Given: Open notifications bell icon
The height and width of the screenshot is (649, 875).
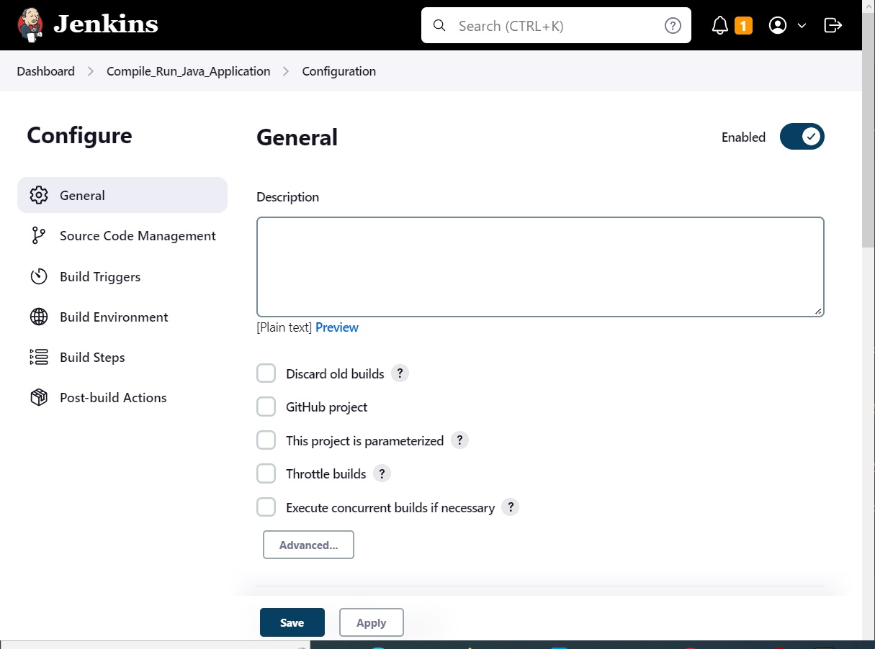Looking at the screenshot, I should 720,26.
